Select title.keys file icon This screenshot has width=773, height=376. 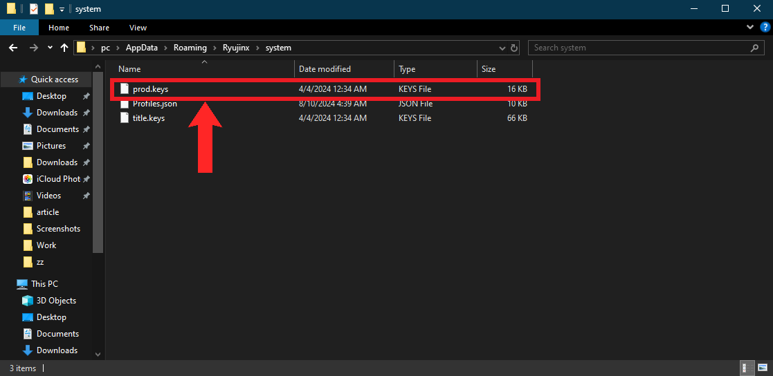124,118
